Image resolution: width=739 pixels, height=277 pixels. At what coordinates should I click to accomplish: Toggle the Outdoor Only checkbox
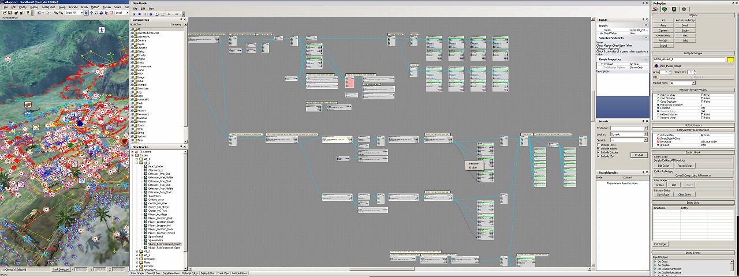(x=701, y=95)
